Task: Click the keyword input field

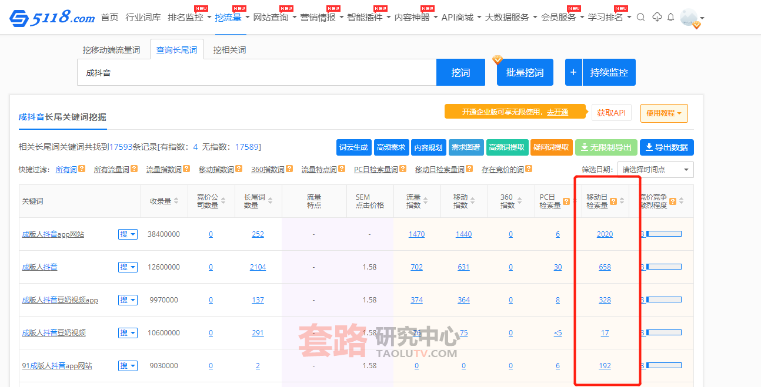Action: 256,73
